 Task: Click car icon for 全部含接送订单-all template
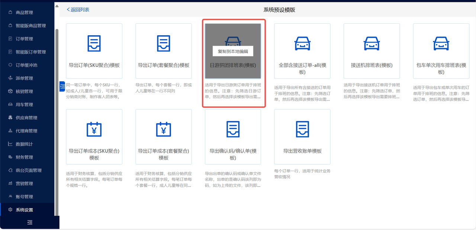302,43
